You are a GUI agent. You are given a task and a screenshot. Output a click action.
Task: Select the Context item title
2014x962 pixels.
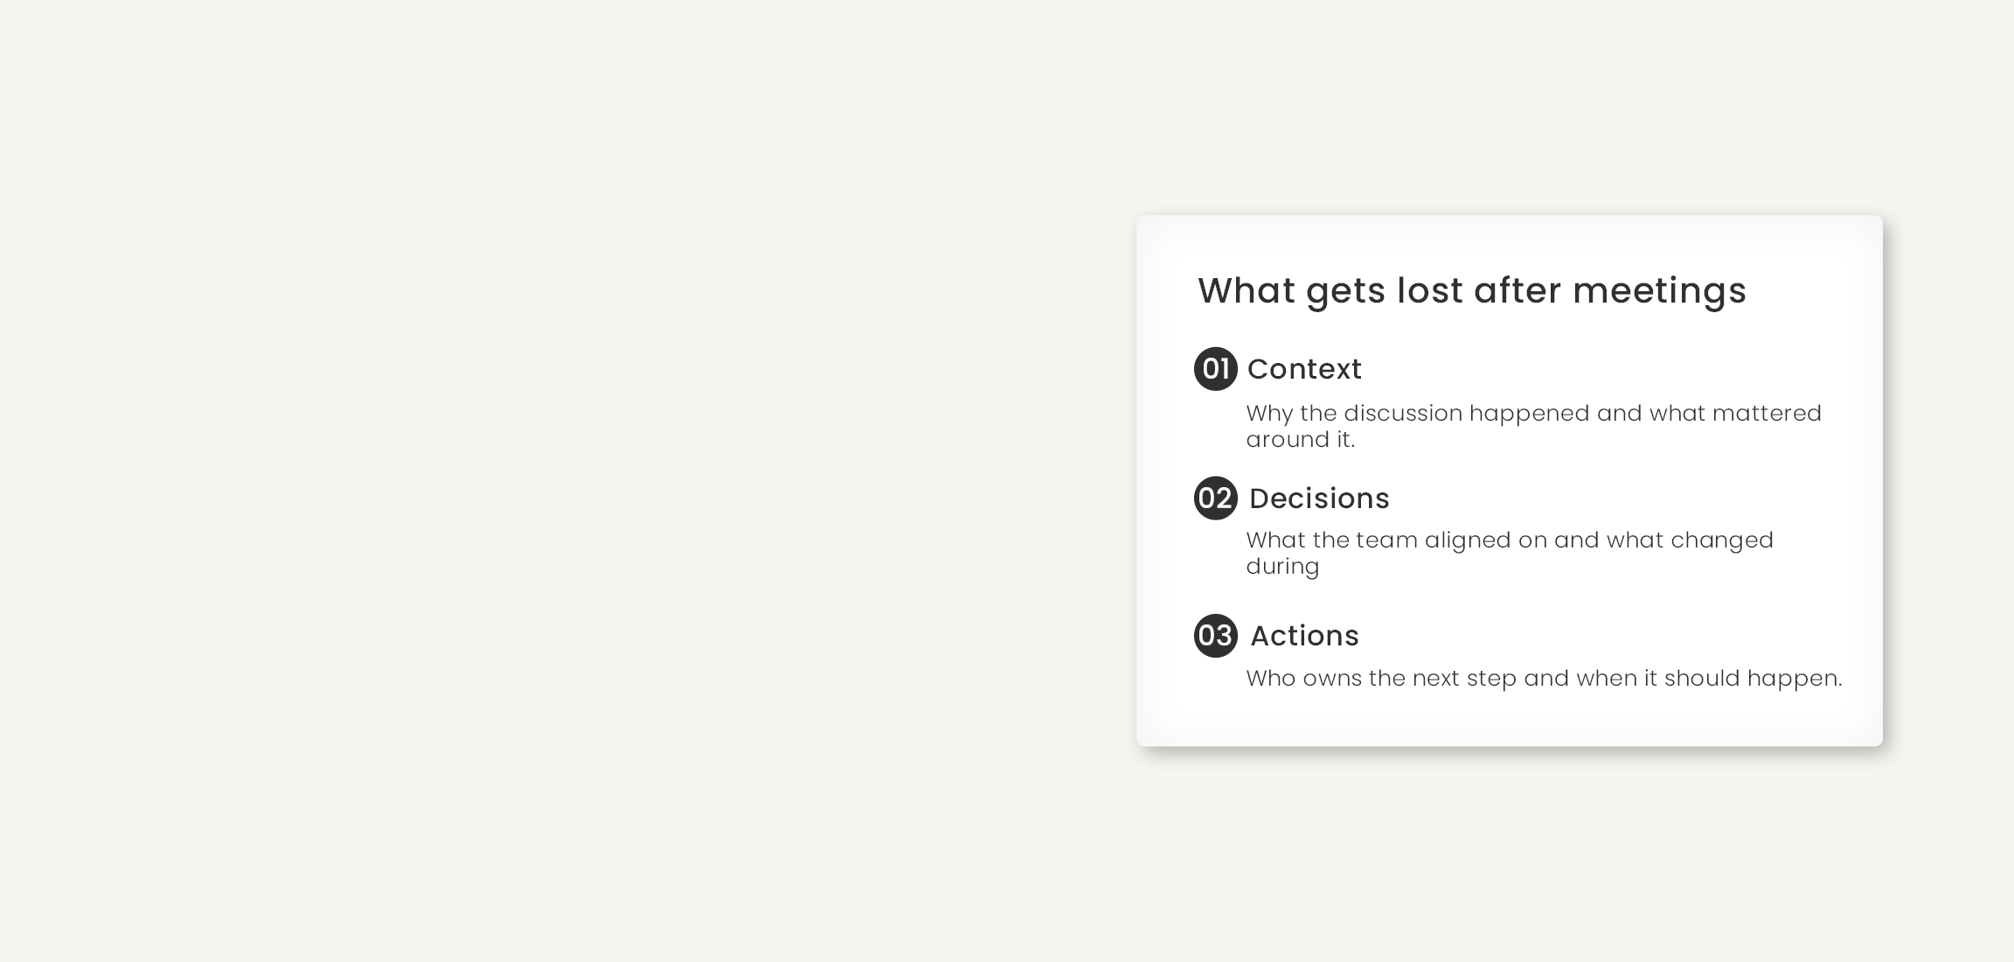(x=1304, y=369)
